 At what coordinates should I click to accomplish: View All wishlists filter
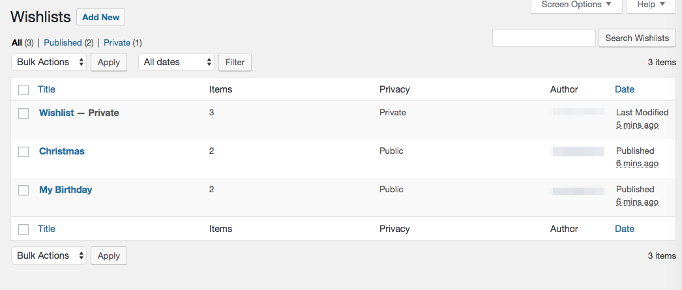click(17, 43)
